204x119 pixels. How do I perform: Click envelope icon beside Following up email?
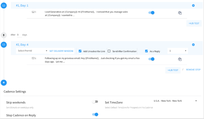(33, 58)
